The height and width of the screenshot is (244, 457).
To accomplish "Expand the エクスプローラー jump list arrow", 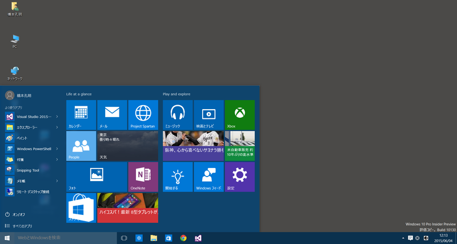I will (x=57, y=127).
